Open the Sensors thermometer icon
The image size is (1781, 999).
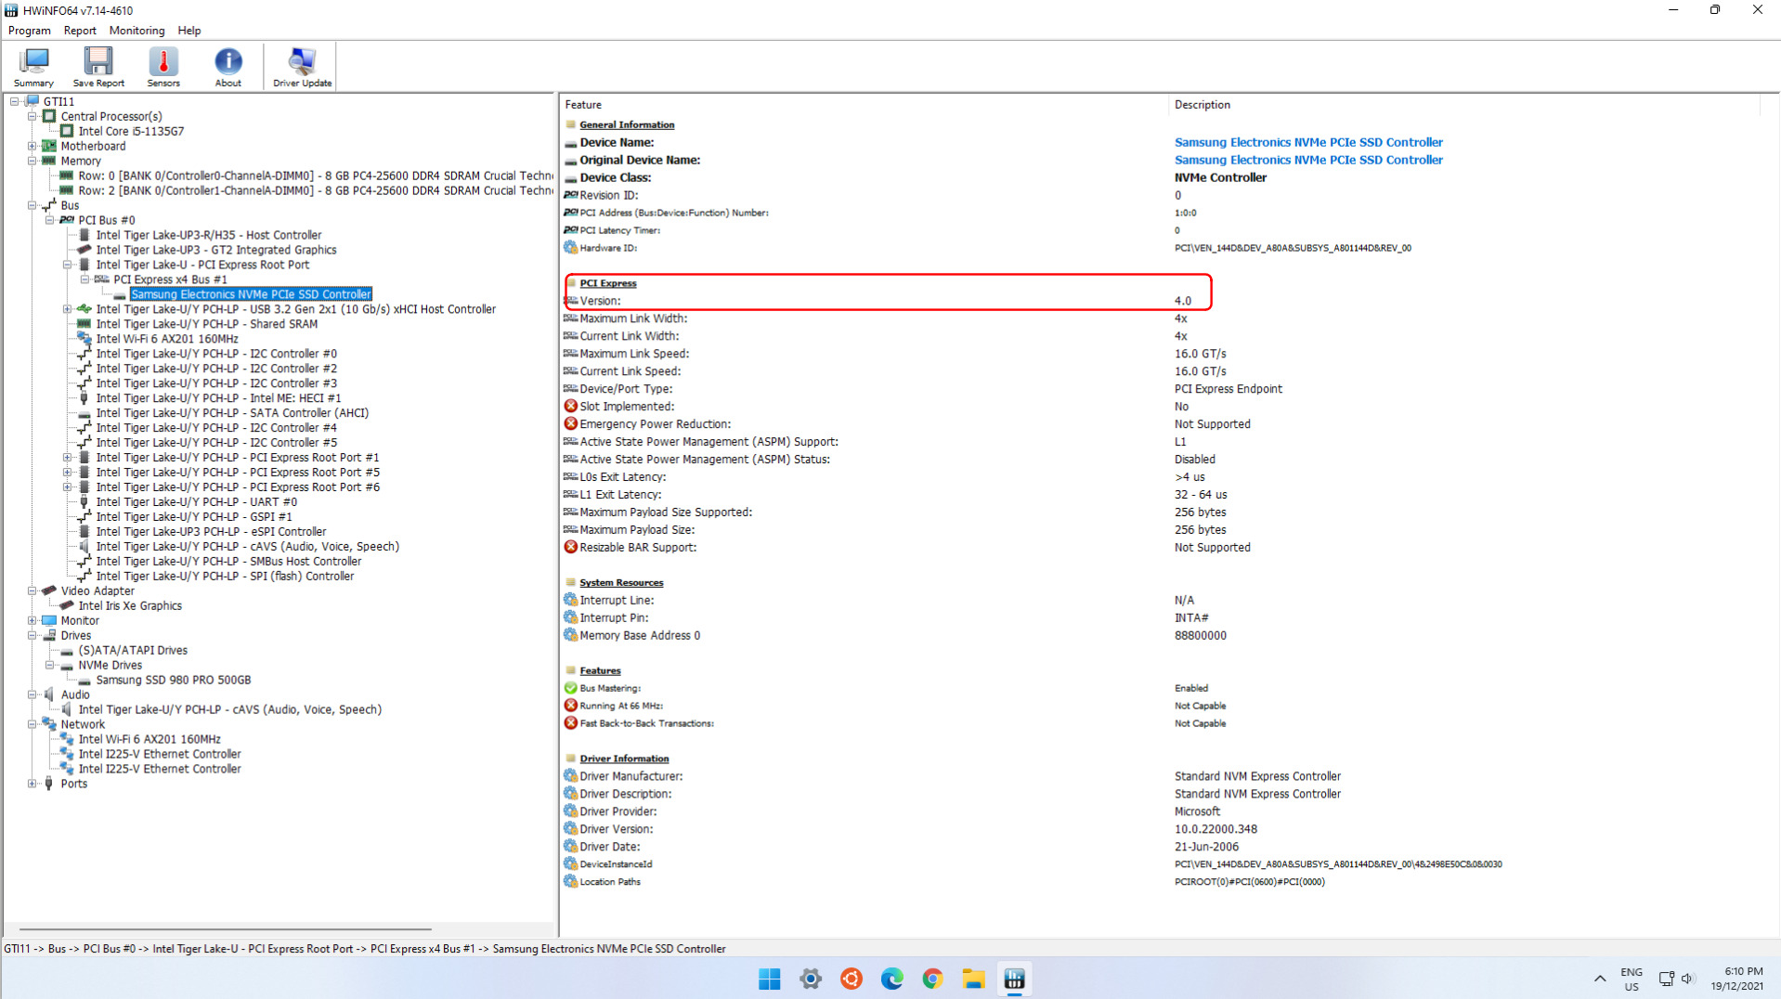[163, 67]
